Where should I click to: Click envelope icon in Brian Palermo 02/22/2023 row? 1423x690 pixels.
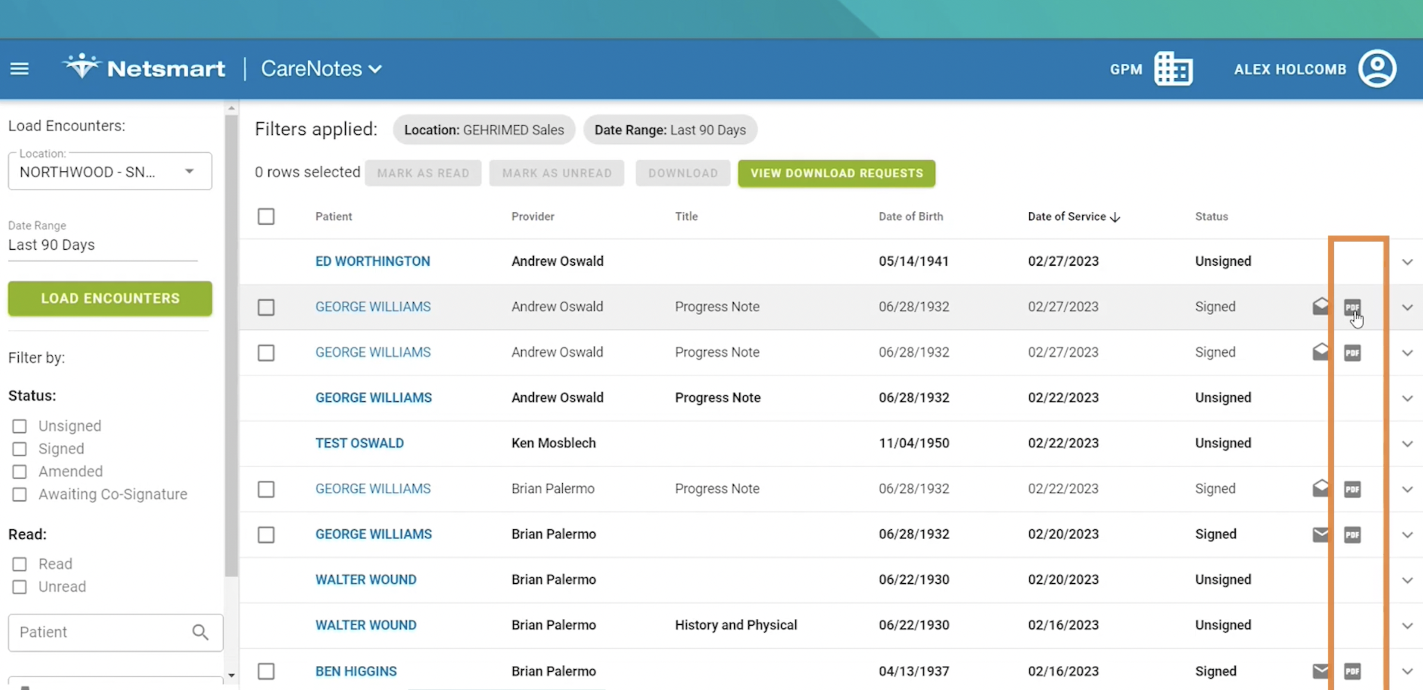click(x=1321, y=488)
